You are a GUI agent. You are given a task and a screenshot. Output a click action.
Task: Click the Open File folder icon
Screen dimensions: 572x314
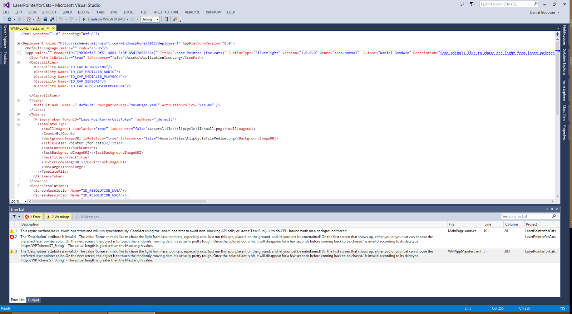[39, 19]
